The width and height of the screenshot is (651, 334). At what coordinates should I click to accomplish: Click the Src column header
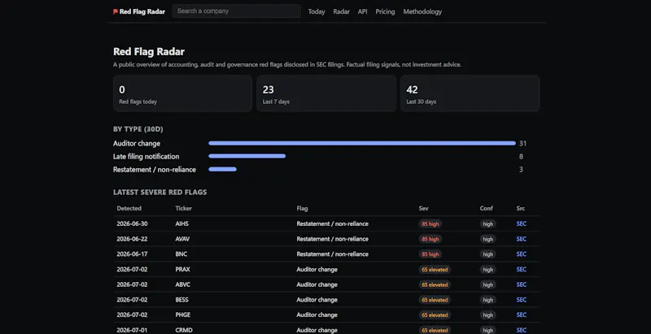[521, 208]
